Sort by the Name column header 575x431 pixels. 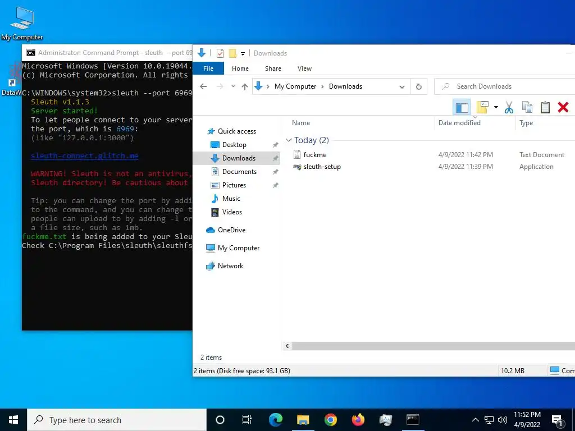click(x=301, y=123)
